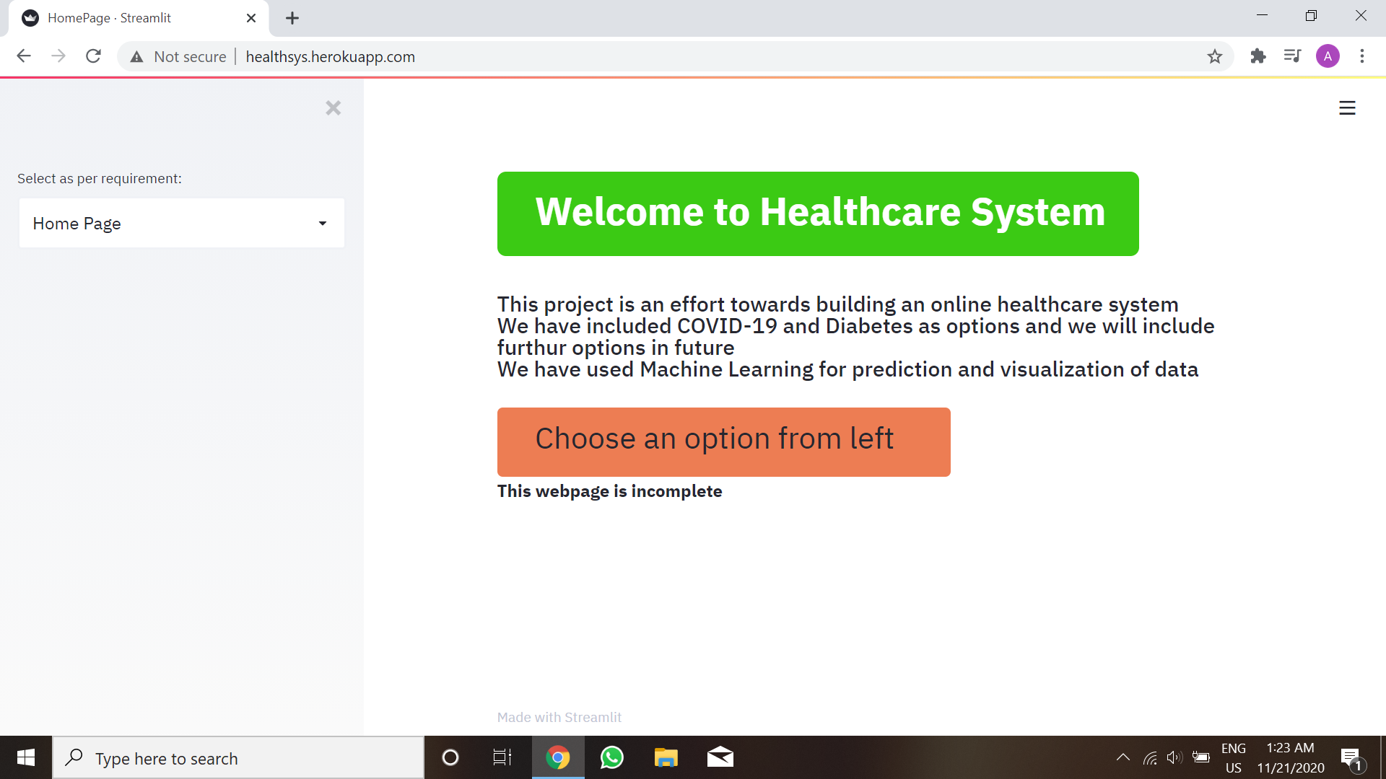Close the Streamlit sidebar with the X icon

pyautogui.click(x=333, y=108)
